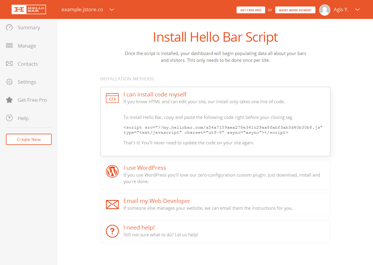Go to Contacts page
This screenshot has height=265, width=373.
point(28,64)
